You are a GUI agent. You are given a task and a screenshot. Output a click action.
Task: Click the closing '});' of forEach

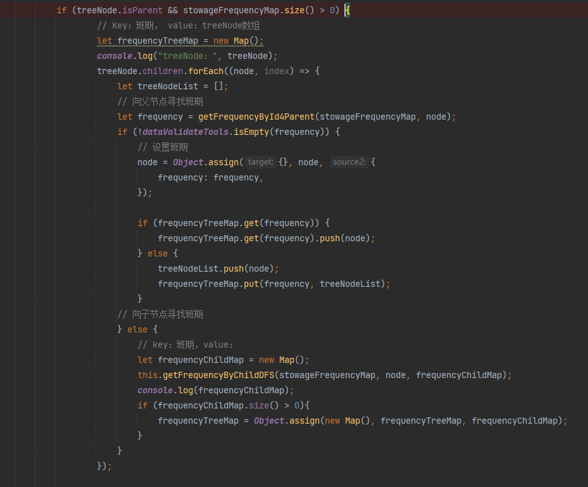(104, 466)
